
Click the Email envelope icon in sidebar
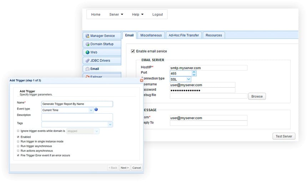click(x=87, y=69)
